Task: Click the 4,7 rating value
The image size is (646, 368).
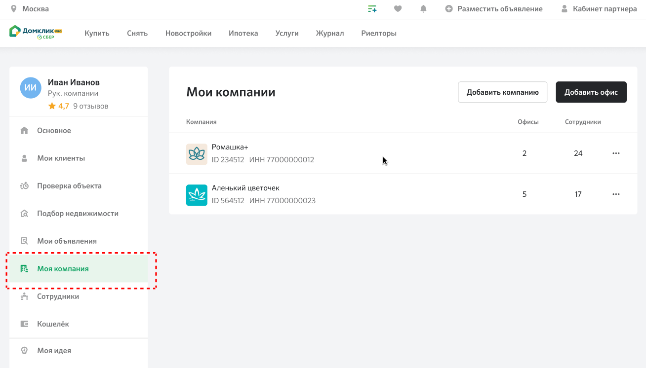Action: (64, 106)
